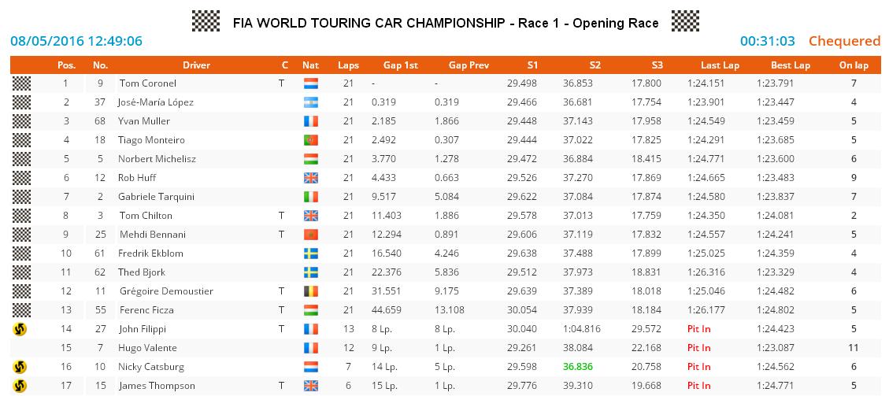Select driver Yvan Muller's name
The image size is (889, 396).
(144, 121)
